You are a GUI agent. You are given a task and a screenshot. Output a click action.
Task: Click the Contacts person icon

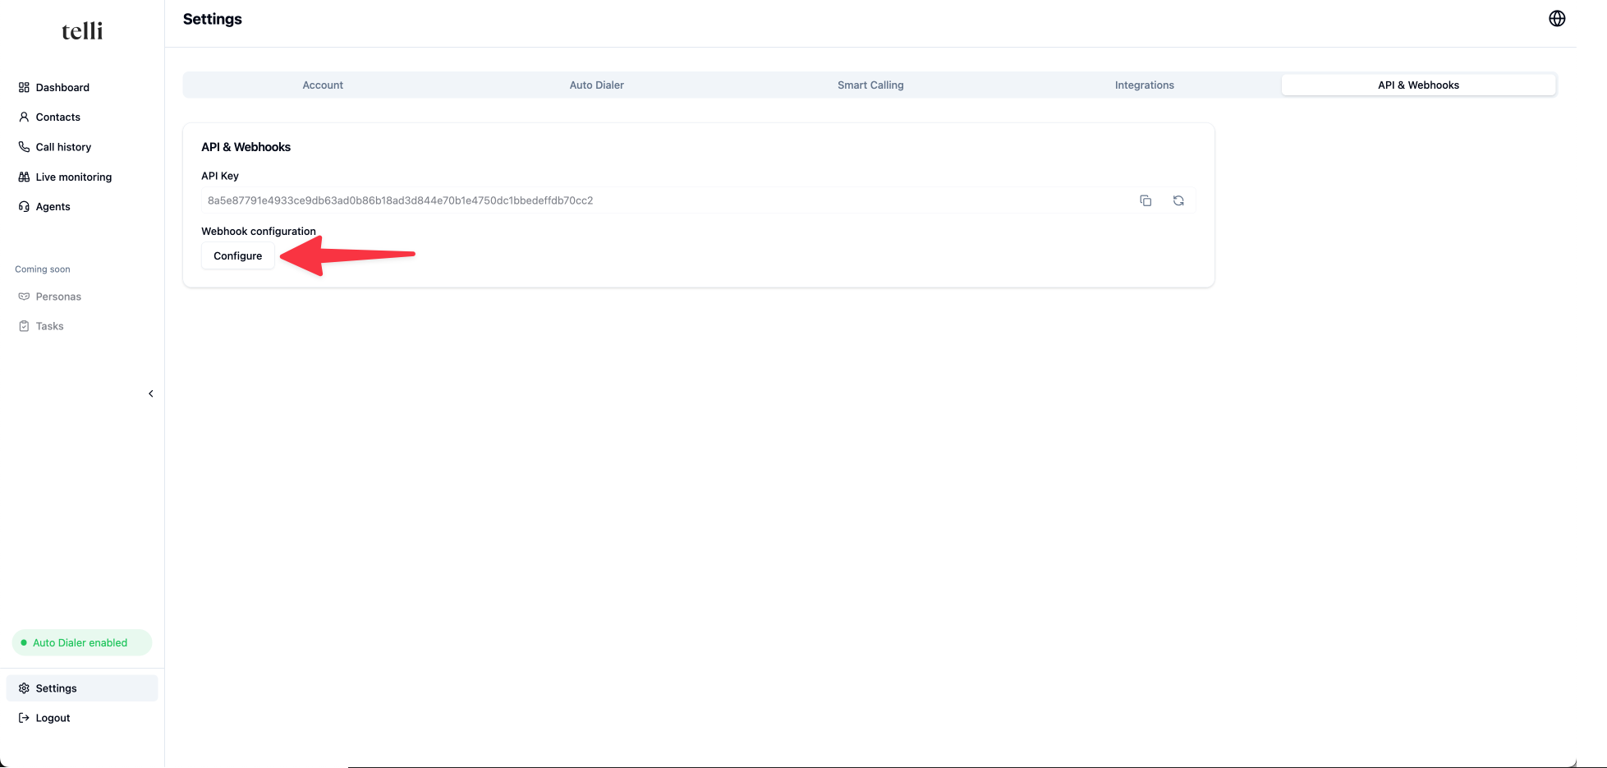click(x=24, y=117)
